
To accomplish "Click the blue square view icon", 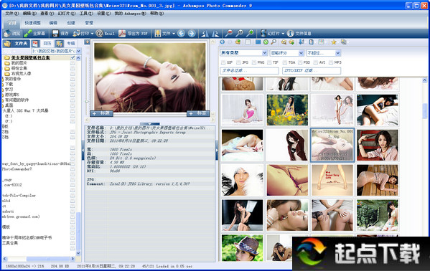I will pos(258,42).
